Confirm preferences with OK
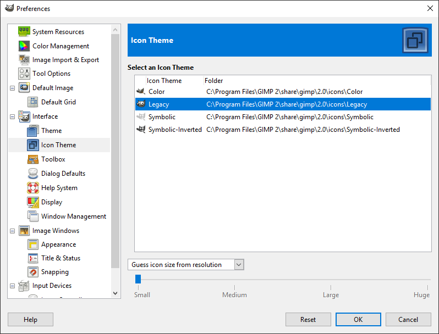The image size is (439, 334). point(358,320)
